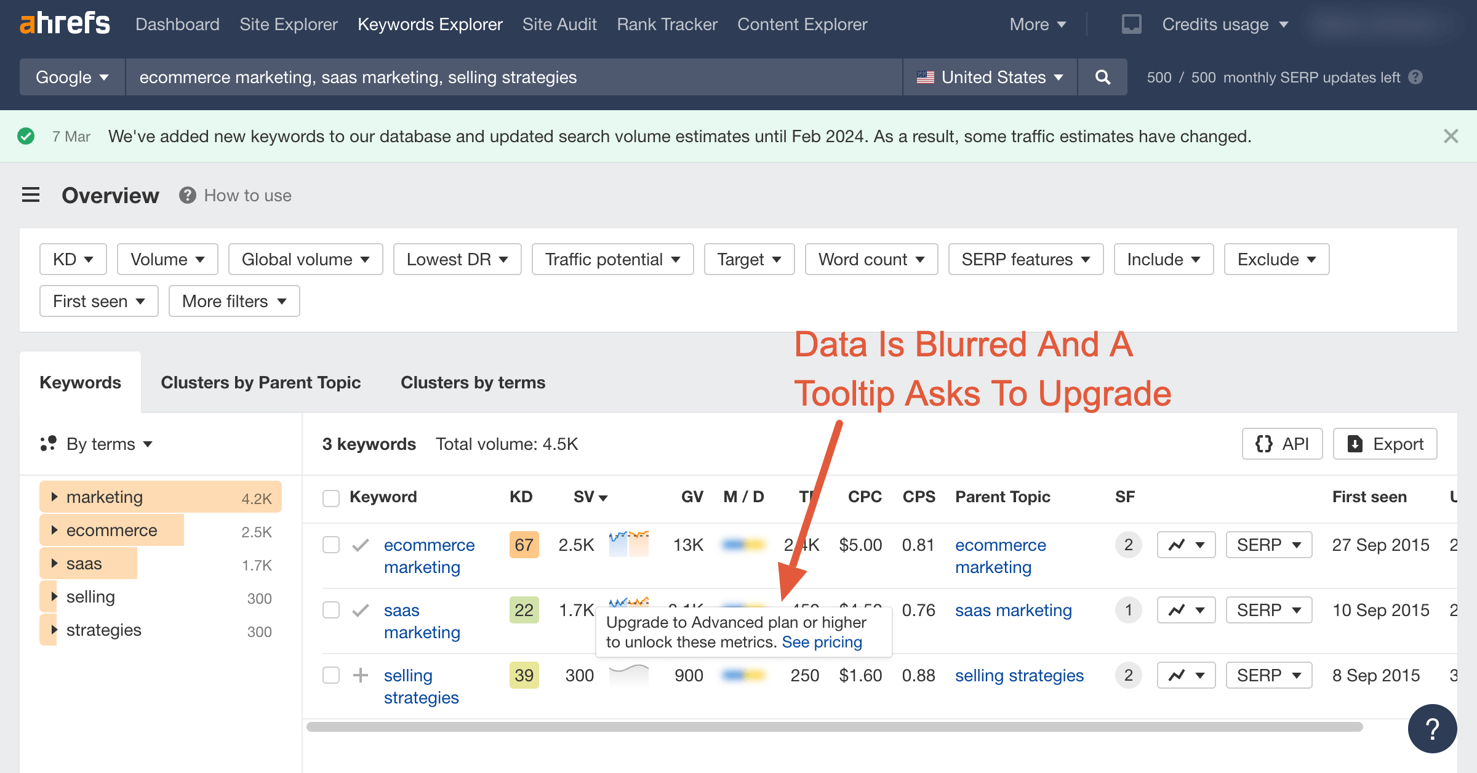Open the Lowest DR filter dropdown

pos(457,259)
